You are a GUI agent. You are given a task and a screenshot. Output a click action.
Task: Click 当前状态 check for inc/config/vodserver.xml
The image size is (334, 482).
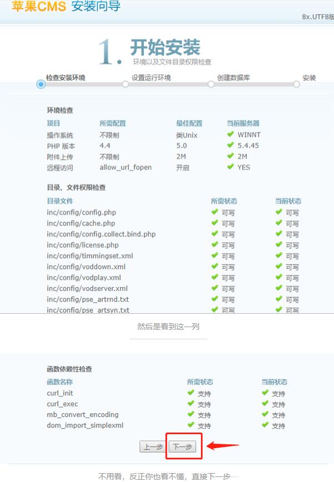point(279,288)
